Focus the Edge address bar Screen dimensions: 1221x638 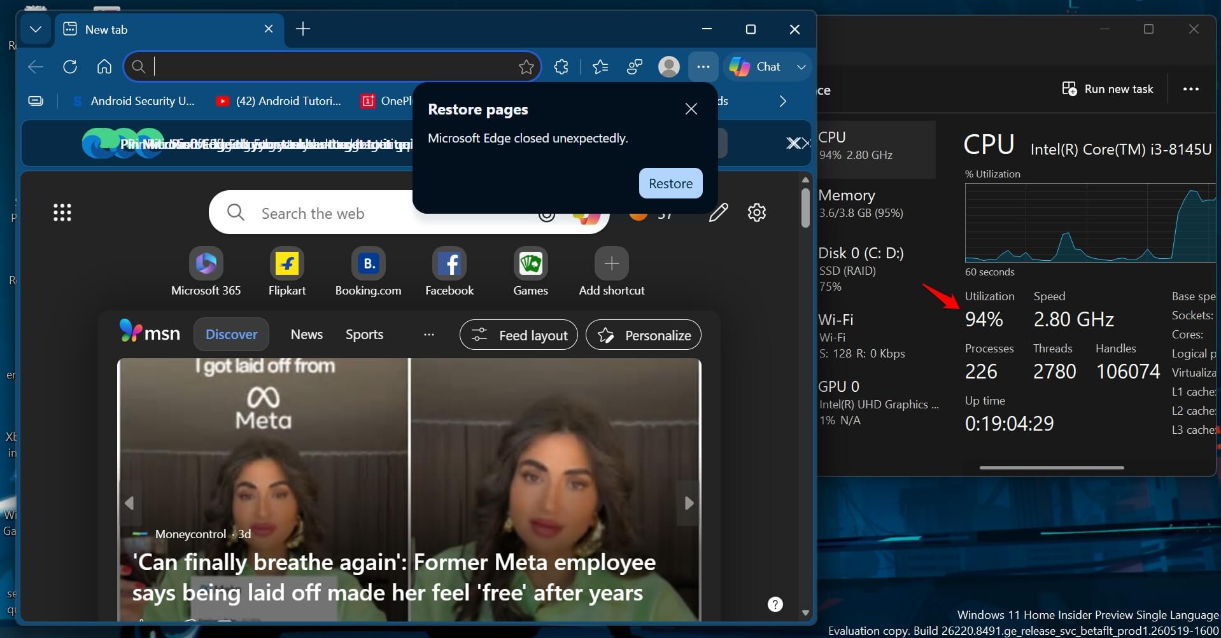click(332, 67)
